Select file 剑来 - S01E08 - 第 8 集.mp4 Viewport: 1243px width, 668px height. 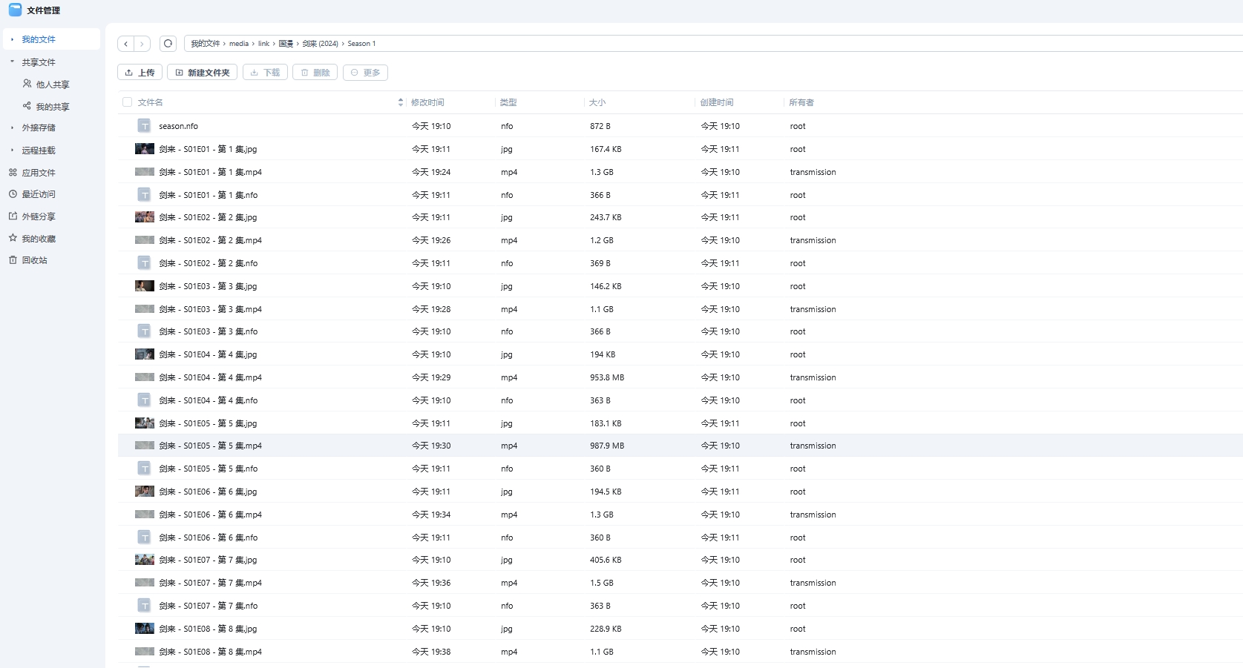tap(210, 652)
